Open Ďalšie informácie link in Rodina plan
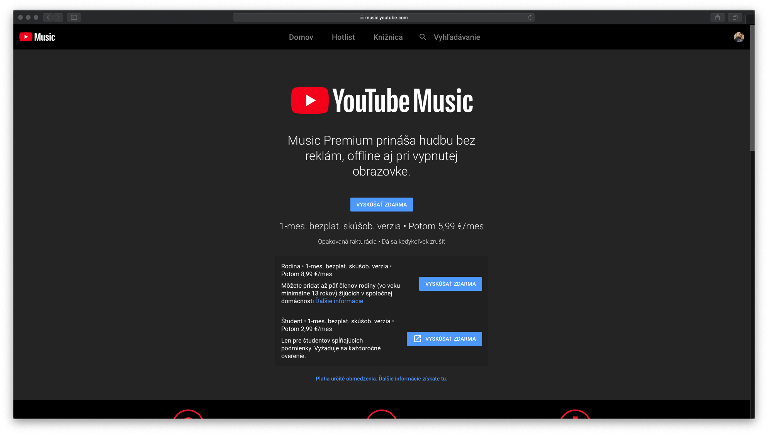 (339, 301)
